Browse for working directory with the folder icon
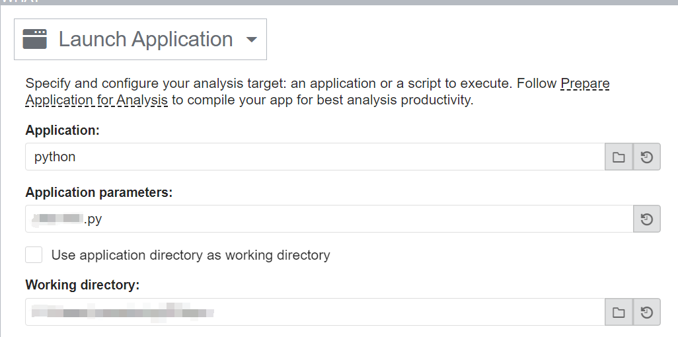The height and width of the screenshot is (337, 678). click(619, 312)
